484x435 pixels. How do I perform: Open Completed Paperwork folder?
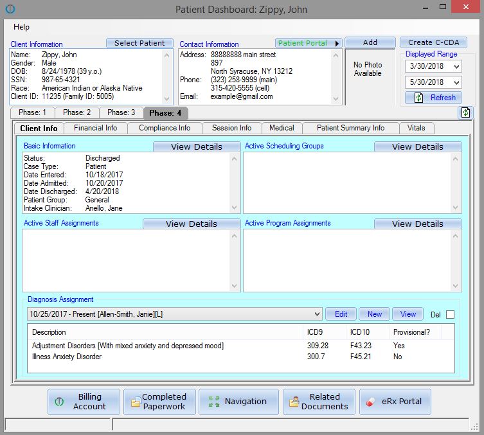tap(158, 402)
